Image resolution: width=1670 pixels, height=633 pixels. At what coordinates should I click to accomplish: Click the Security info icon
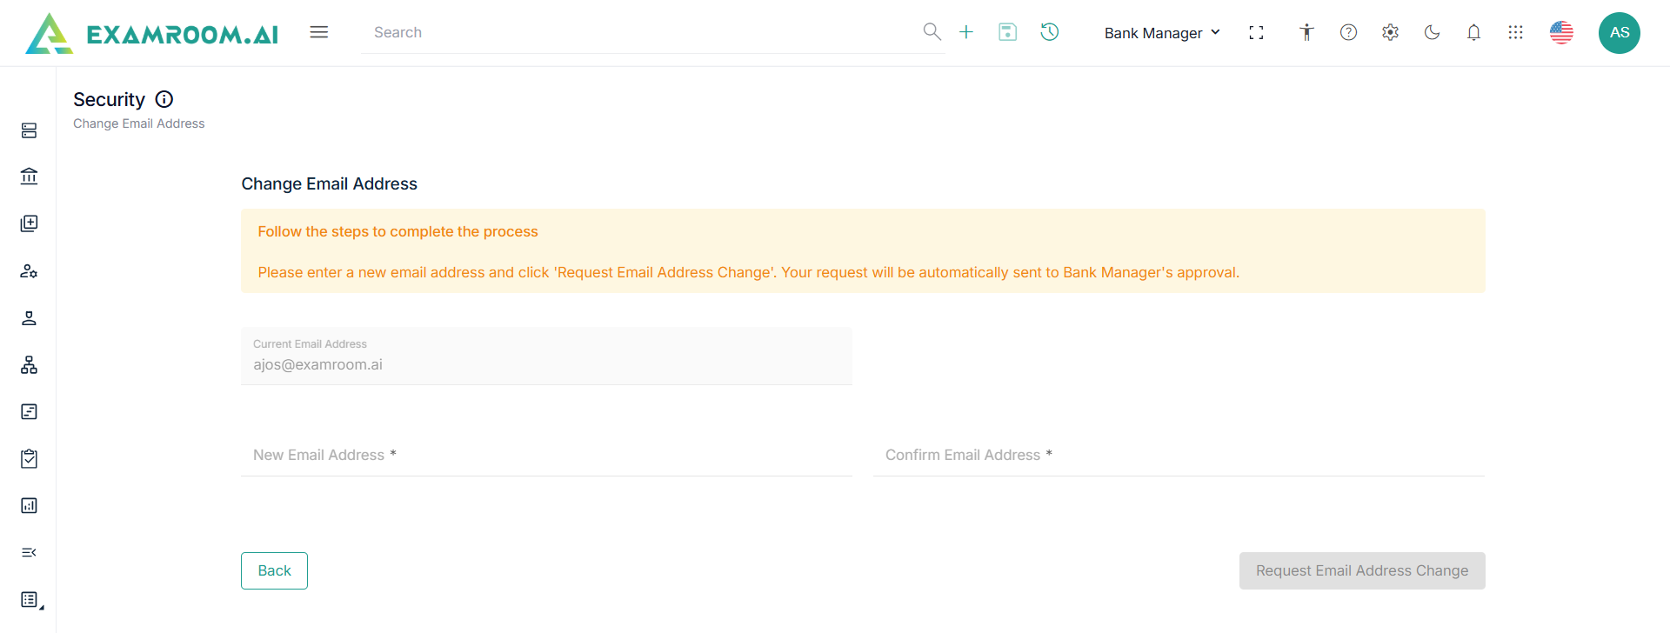pyautogui.click(x=164, y=99)
